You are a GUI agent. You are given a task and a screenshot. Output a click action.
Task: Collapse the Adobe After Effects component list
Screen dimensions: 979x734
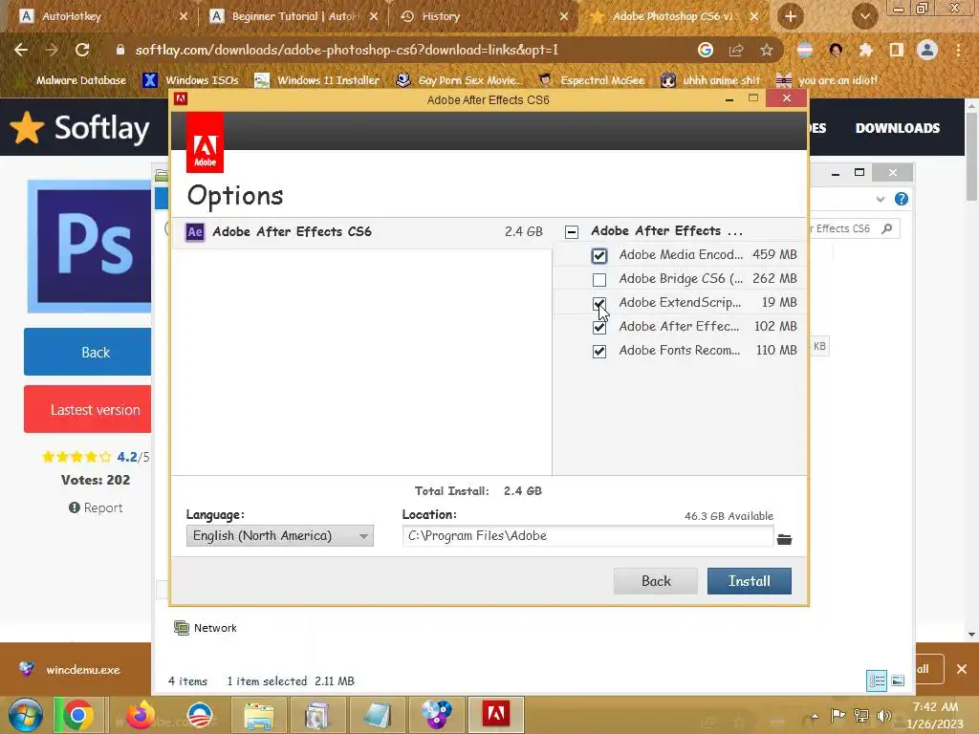pos(572,232)
